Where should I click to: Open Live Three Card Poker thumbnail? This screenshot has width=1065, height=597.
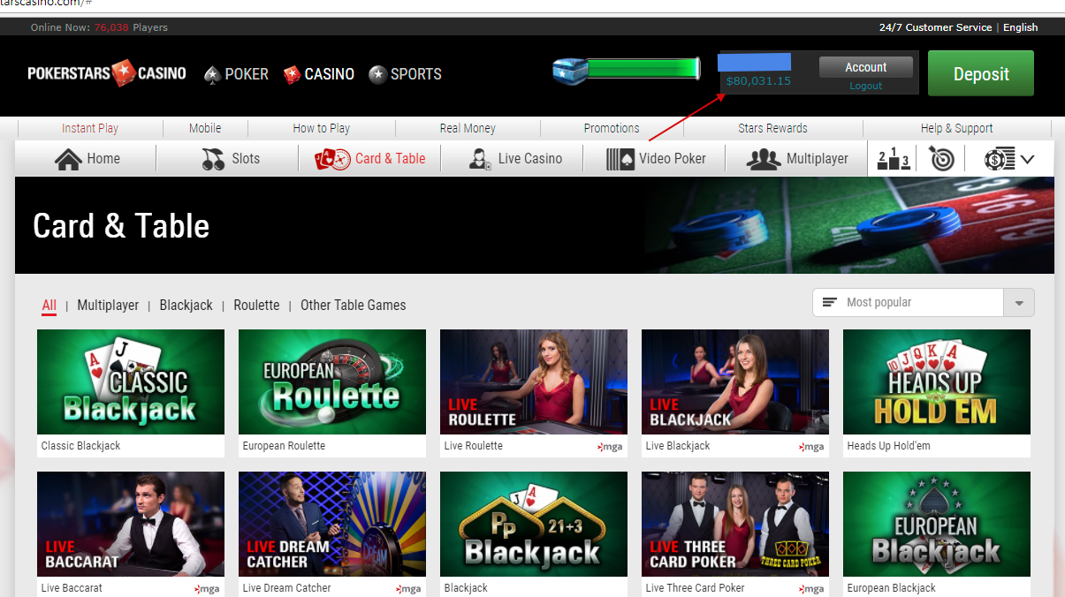735,524
